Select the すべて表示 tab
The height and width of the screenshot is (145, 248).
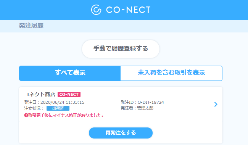pyautogui.click(x=70, y=73)
